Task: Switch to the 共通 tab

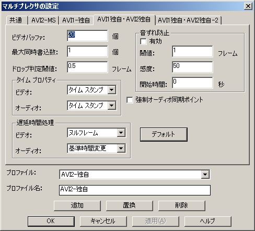Action: 17,20
